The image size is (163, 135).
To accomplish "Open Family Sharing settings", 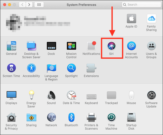I will click(151, 19).
